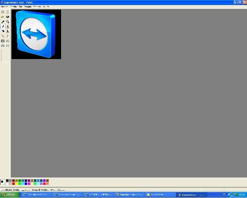Pick the orange color swatch
The width and height of the screenshot is (247, 198).
click(48, 184)
